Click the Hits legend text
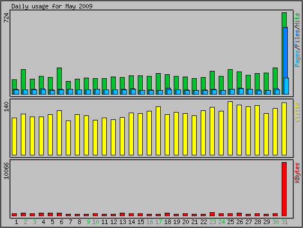The height and width of the screenshot is (228, 303). click(x=297, y=20)
